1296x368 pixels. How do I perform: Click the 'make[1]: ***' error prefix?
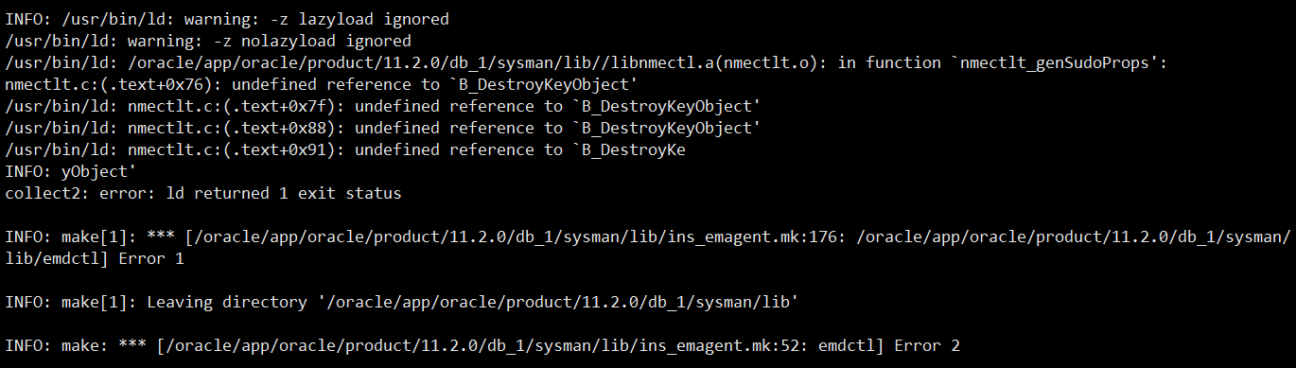pos(120,237)
